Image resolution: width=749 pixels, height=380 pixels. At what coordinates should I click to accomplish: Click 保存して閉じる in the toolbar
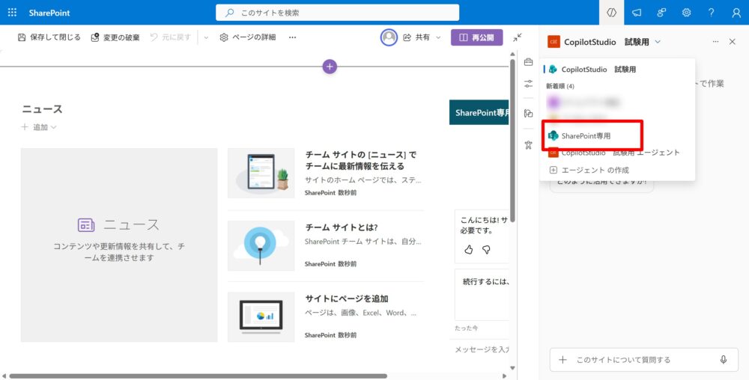(49, 37)
